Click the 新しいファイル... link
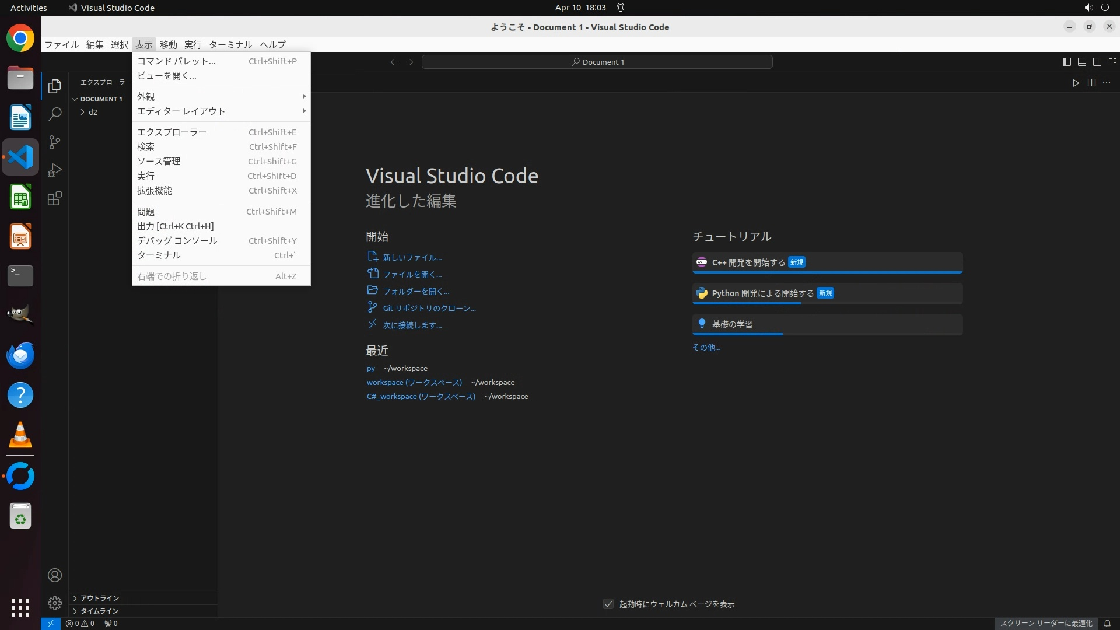The image size is (1120, 630). [412, 257]
